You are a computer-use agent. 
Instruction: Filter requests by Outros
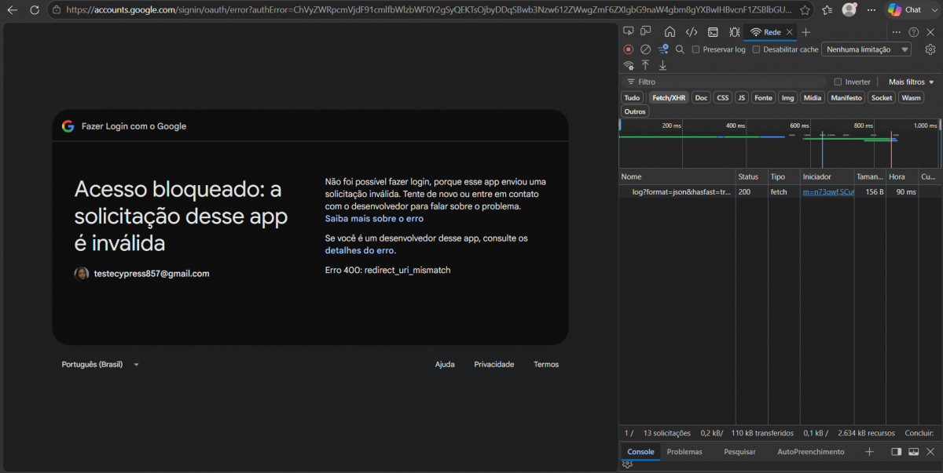[635, 111]
